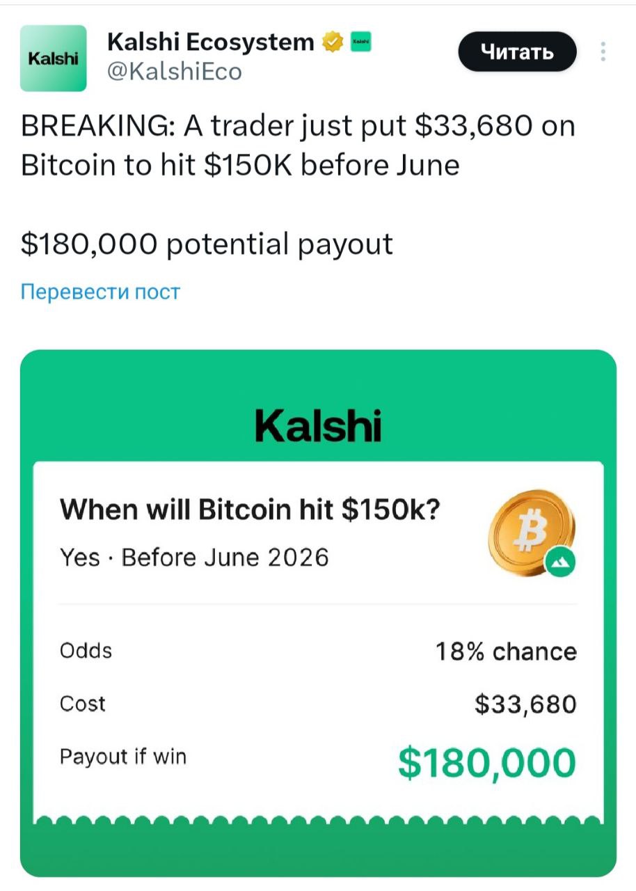The height and width of the screenshot is (891, 636).
Task: Click the green mountain badge on coin
Action: click(559, 562)
